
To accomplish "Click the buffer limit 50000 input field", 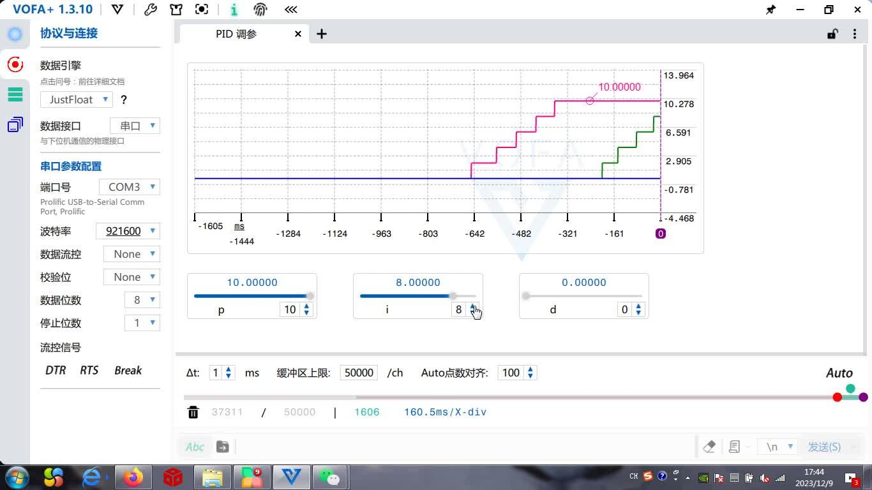I will [359, 373].
